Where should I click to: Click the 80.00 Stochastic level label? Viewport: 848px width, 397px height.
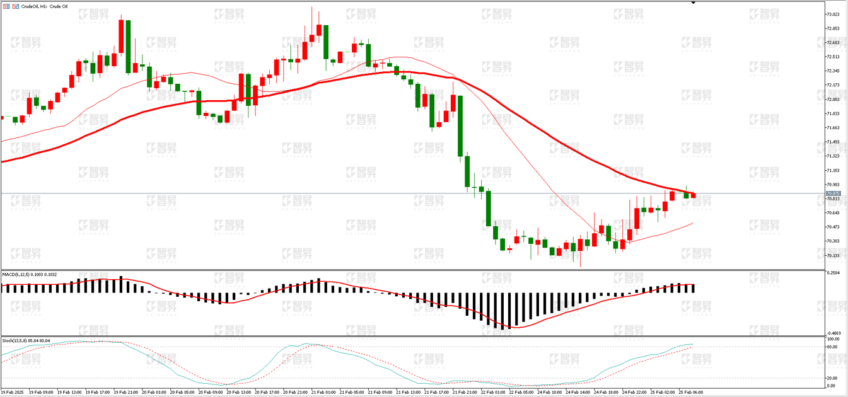832,347
